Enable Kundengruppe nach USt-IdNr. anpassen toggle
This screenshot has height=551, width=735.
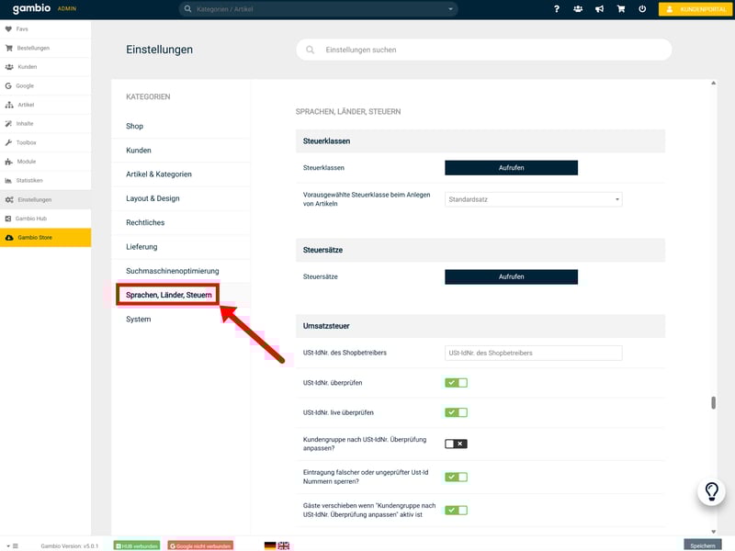(456, 444)
